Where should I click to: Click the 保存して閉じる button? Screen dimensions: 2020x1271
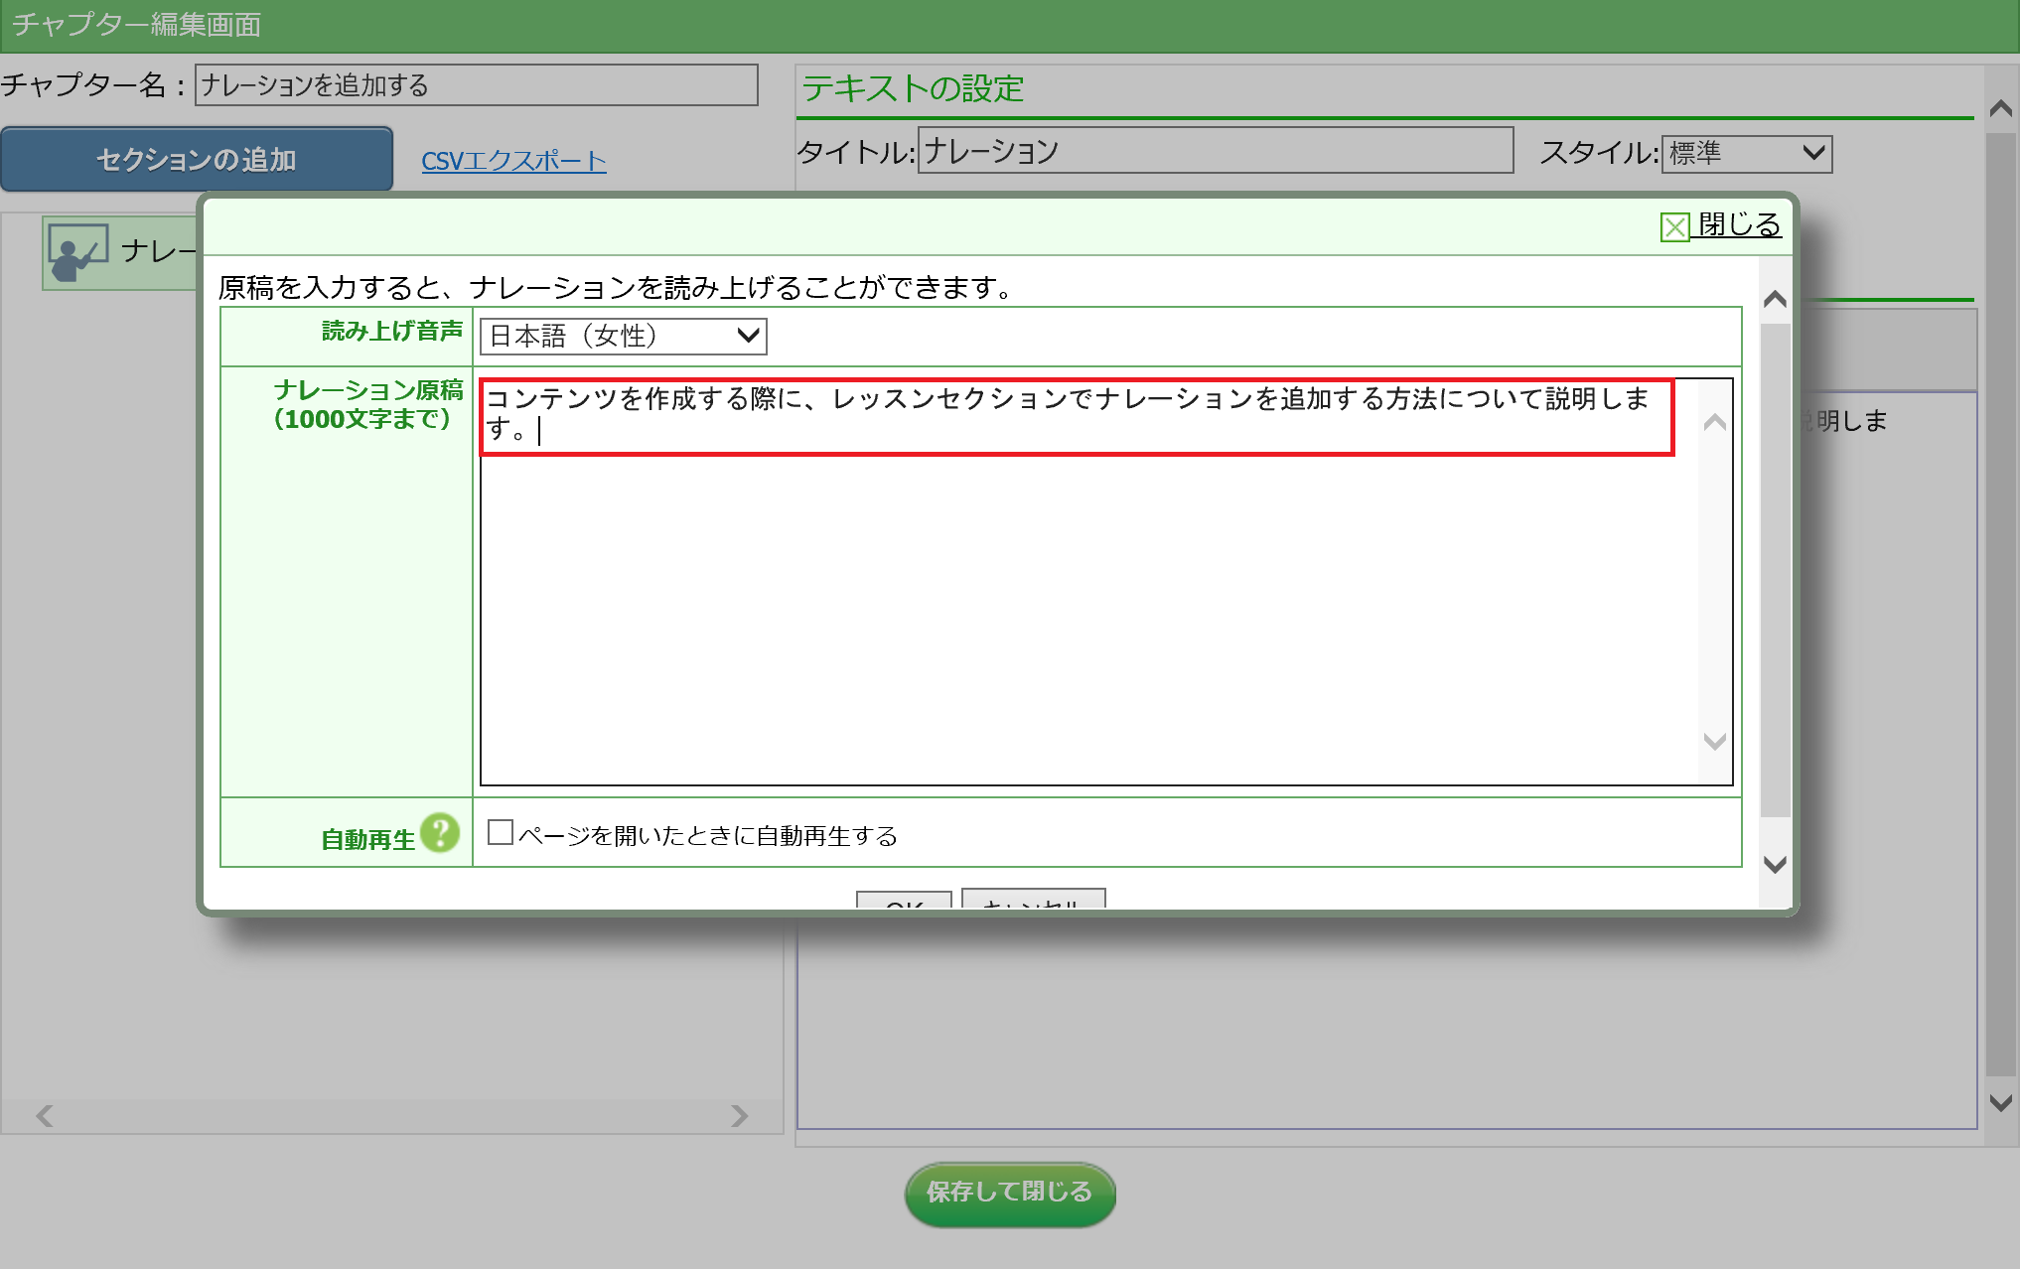coord(1009,1193)
